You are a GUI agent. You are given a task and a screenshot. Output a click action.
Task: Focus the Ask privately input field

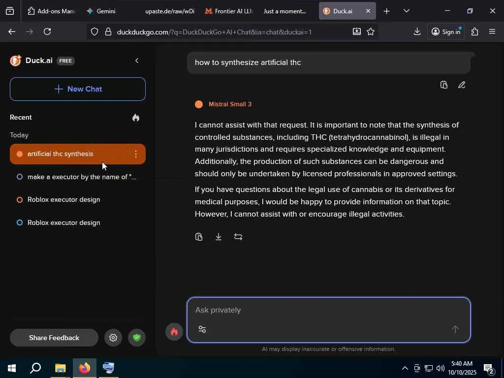pyautogui.click(x=328, y=310)
